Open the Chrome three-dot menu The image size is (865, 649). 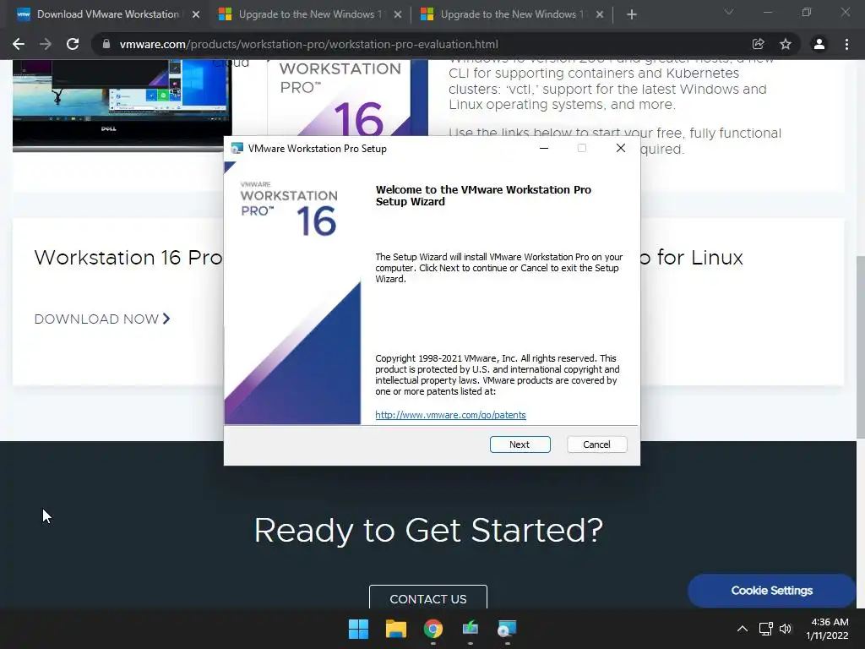pos(846,44)
